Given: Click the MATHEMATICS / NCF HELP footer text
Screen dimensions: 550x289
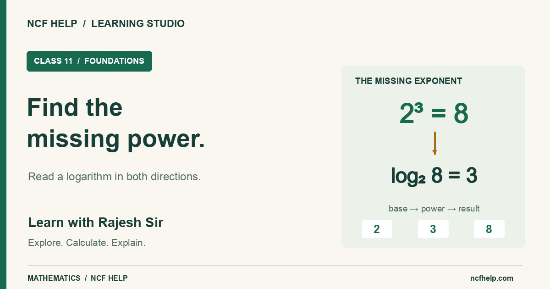Looking at the screenshot, I should (77, 278).
